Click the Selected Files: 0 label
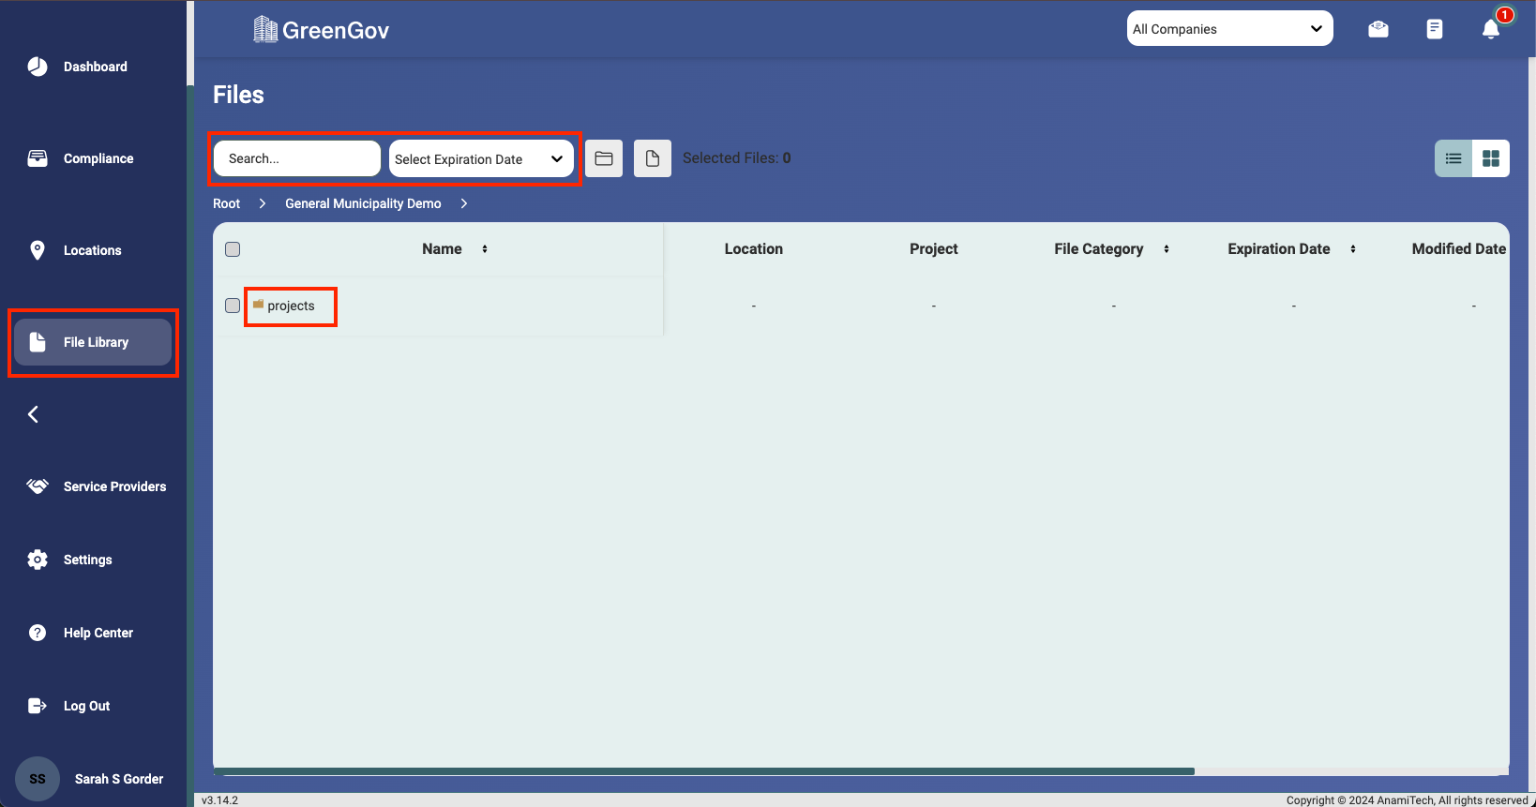This screenshot has width=1536, height=807. (x=737, y=158)
